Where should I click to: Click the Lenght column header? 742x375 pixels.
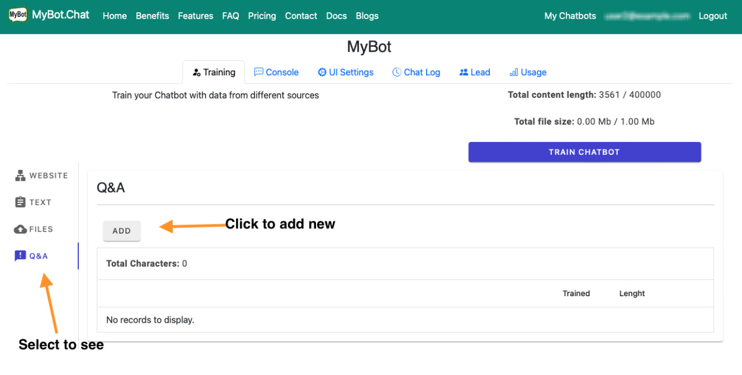(x=632, y=293)
